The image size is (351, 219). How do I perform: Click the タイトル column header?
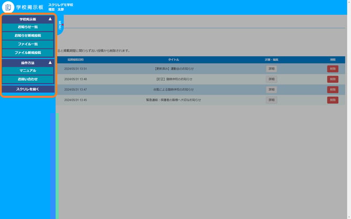173,60
